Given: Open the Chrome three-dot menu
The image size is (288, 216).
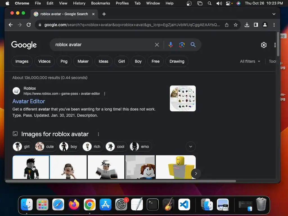Looking at the screenshot, I should (274, 25).
